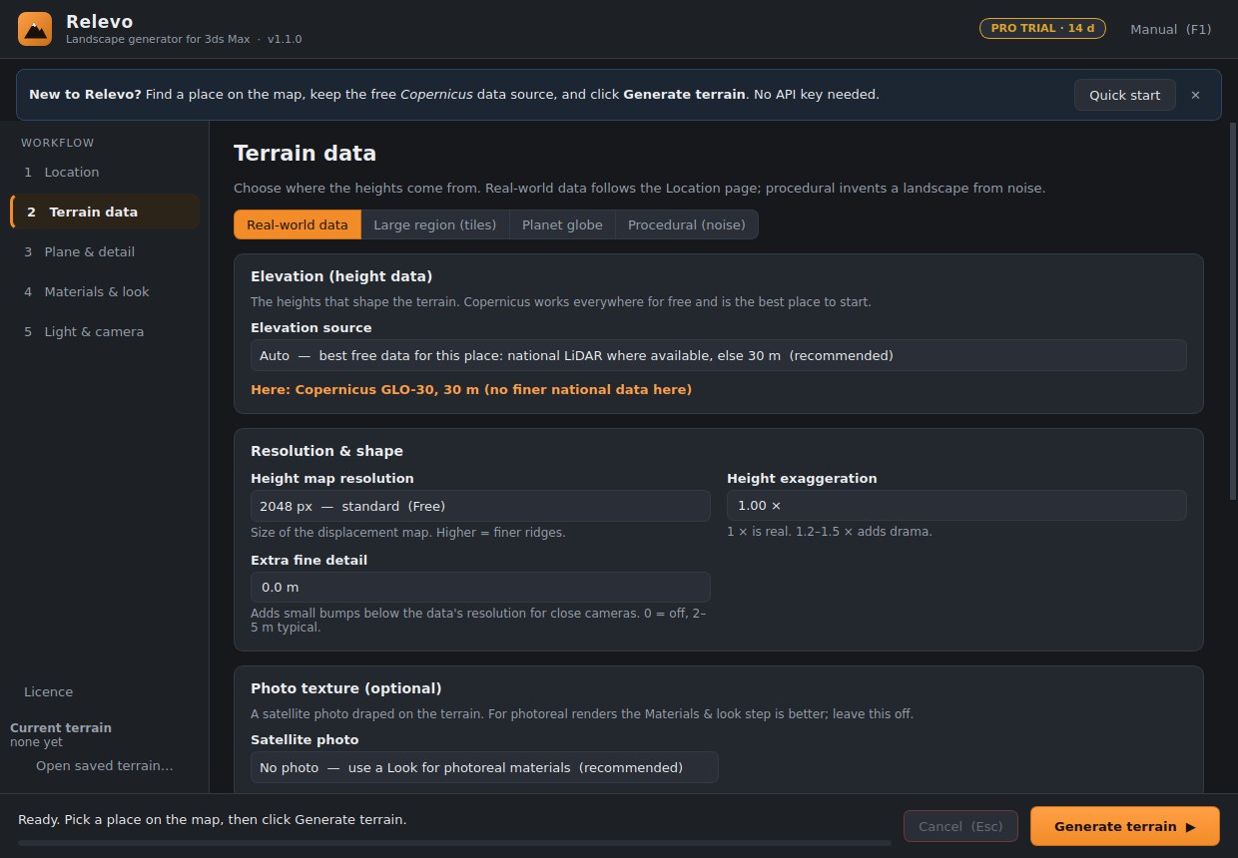Click the Terrain data page title
This screenshot has height=858, width=1238.
pyautogui.click(x=305, y=153)
